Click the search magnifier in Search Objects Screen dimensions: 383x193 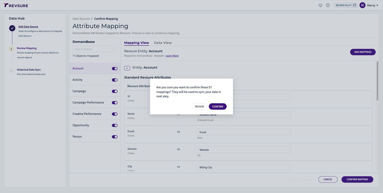(114, 49)
